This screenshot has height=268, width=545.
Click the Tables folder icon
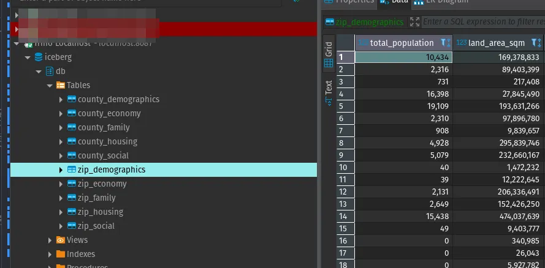61,85
